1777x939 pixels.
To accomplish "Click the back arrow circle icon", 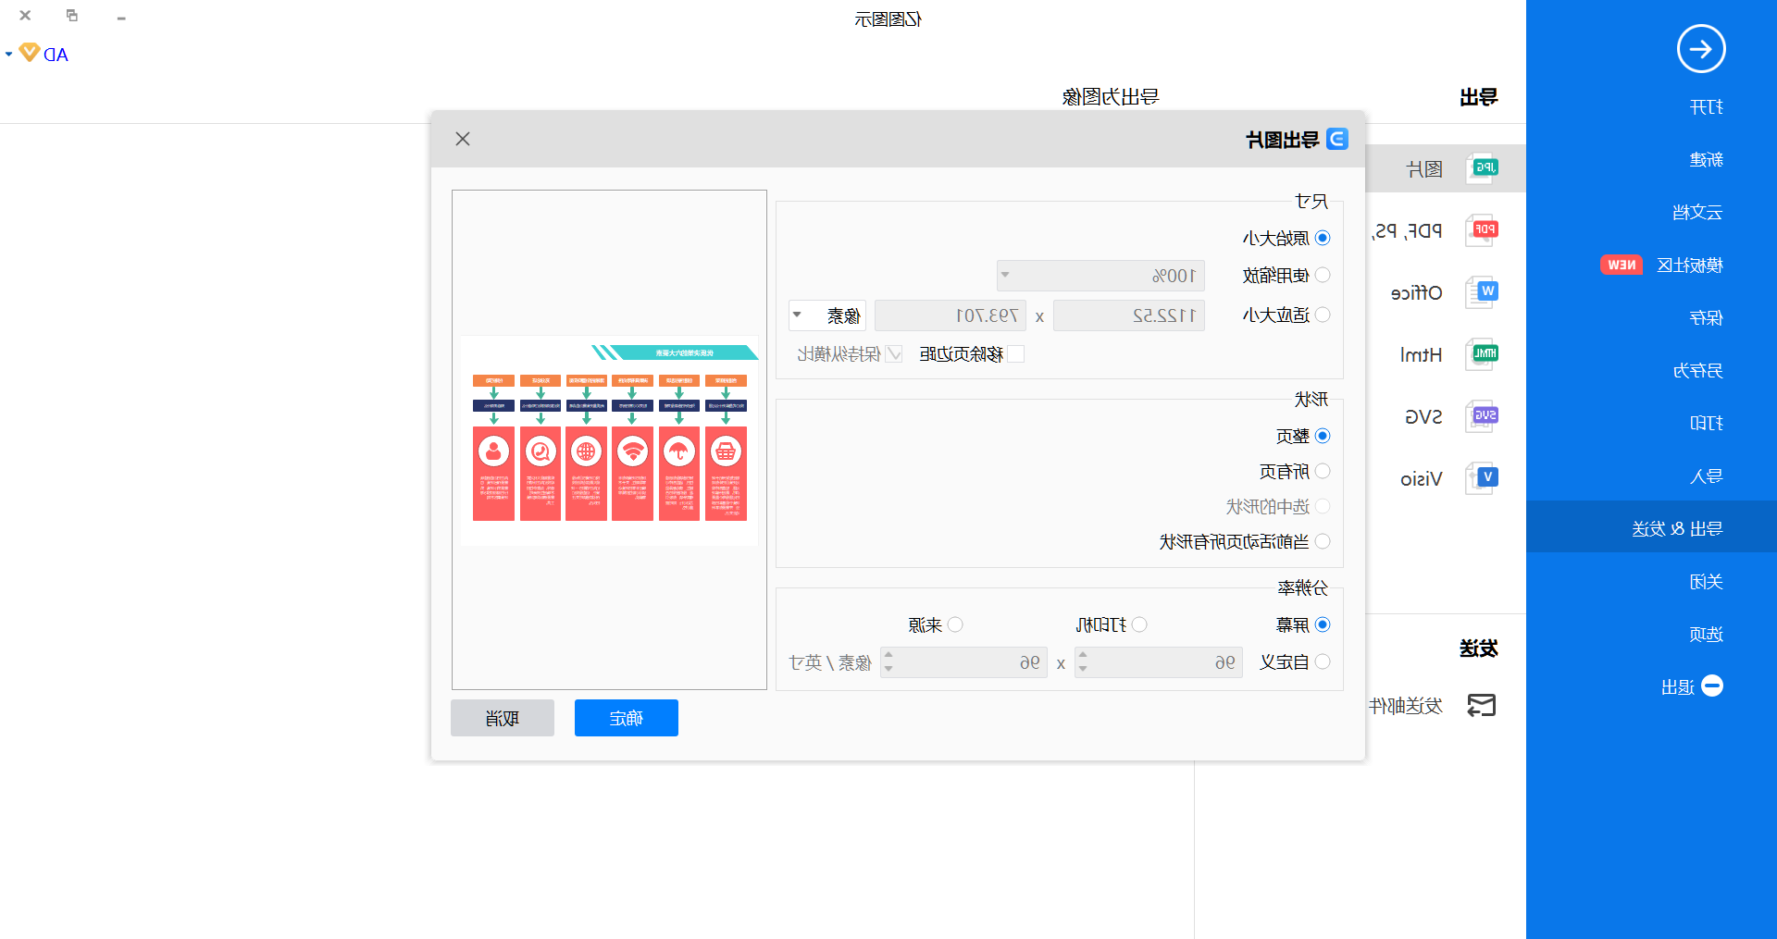I will coord(1701,49).
